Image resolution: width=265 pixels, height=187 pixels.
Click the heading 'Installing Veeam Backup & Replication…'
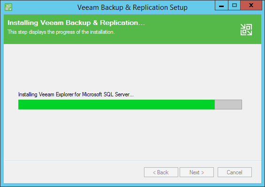(x=76, y=23)
